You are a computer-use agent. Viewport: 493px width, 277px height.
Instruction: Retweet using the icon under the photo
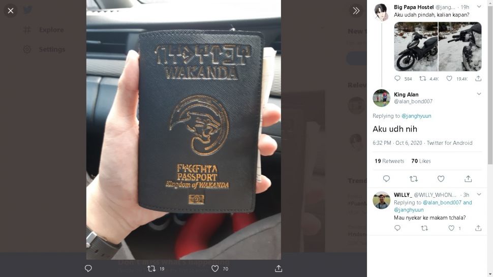click(151, 268)
